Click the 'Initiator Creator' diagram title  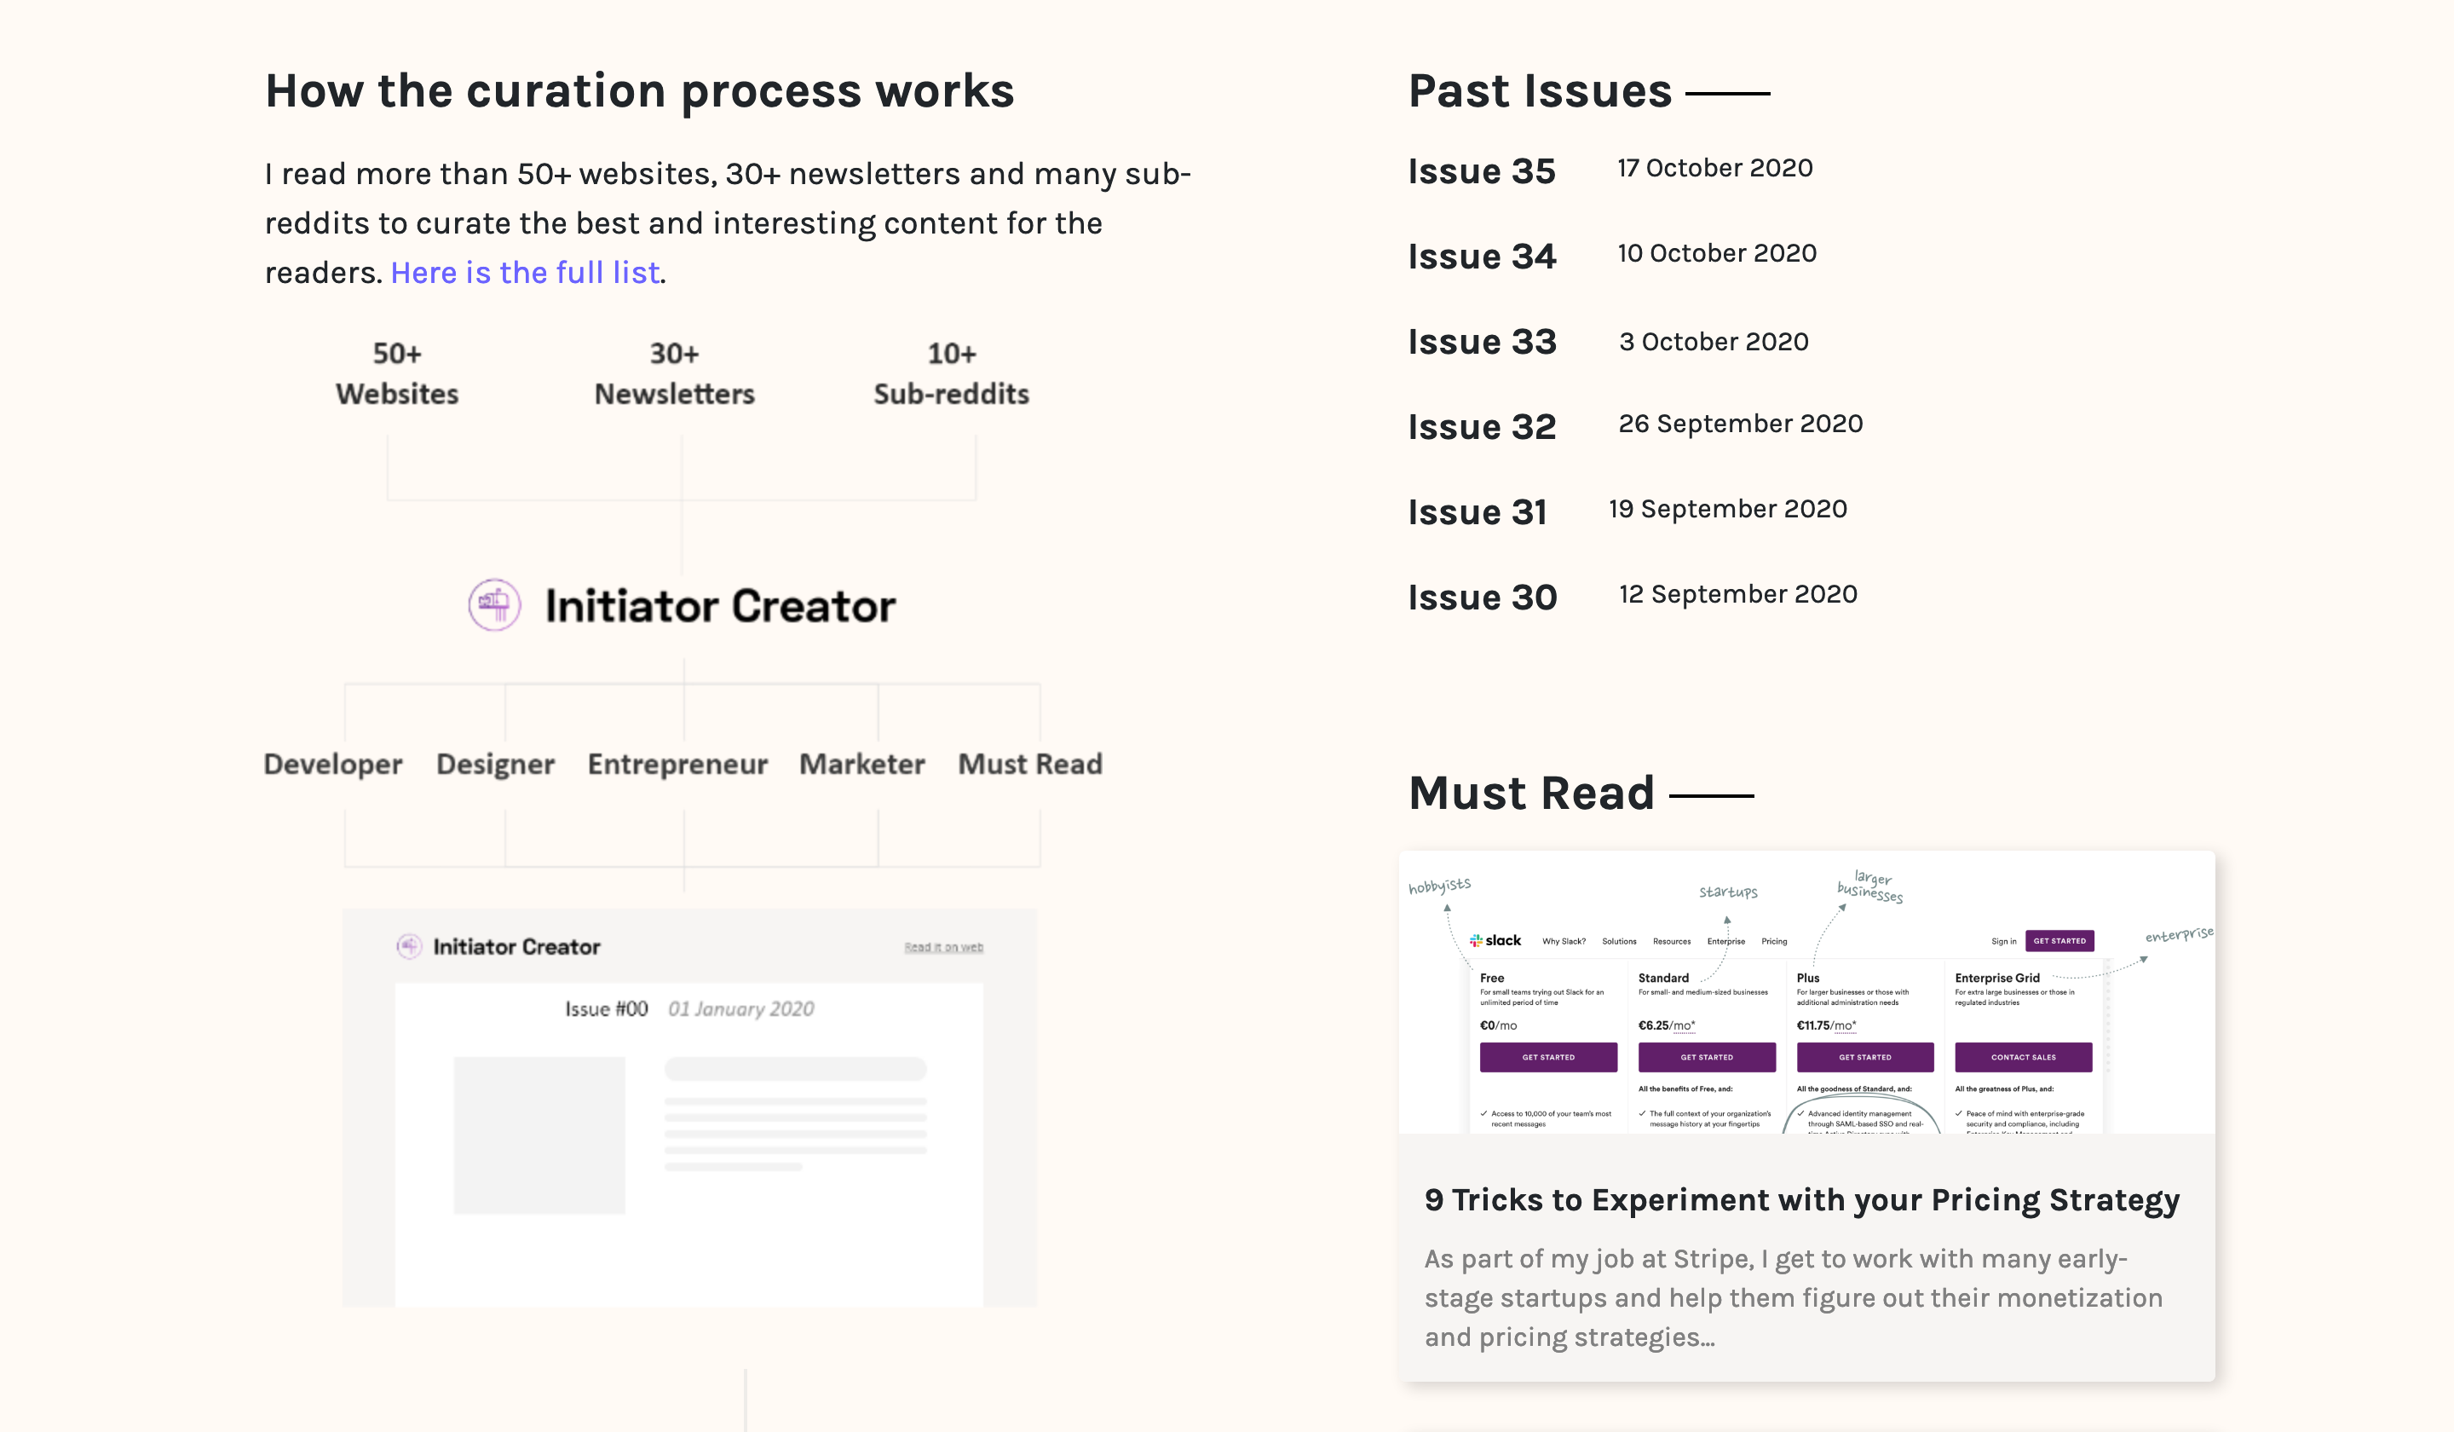[720, 606]
